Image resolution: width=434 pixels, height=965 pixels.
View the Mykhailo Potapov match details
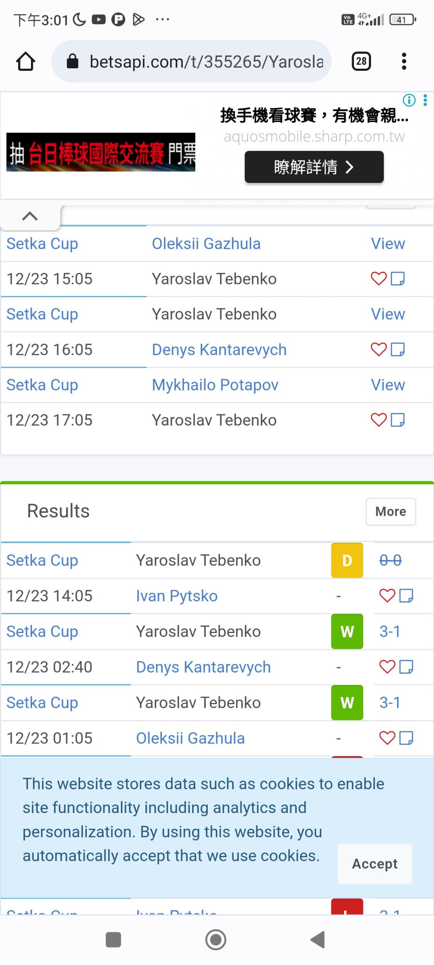tap(388, 385)
